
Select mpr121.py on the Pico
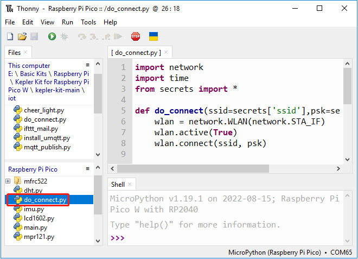[39, 237]
